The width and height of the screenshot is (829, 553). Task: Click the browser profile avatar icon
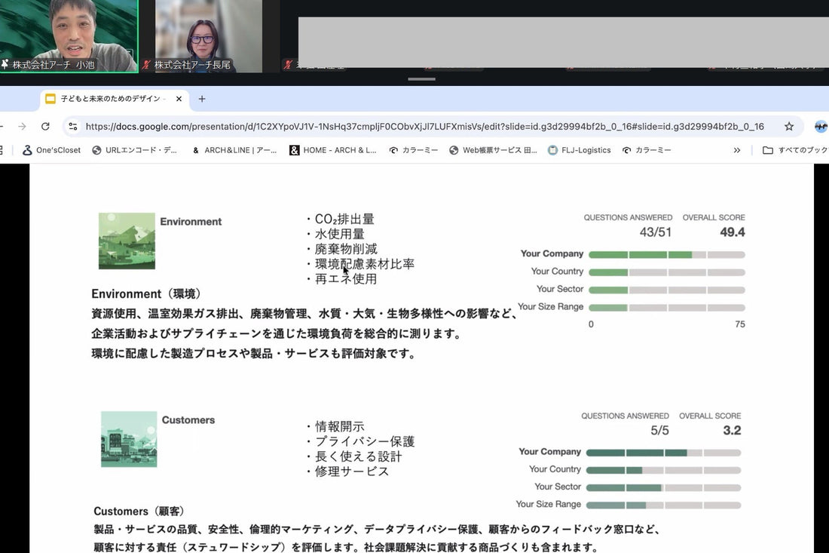tap(821, 127)
